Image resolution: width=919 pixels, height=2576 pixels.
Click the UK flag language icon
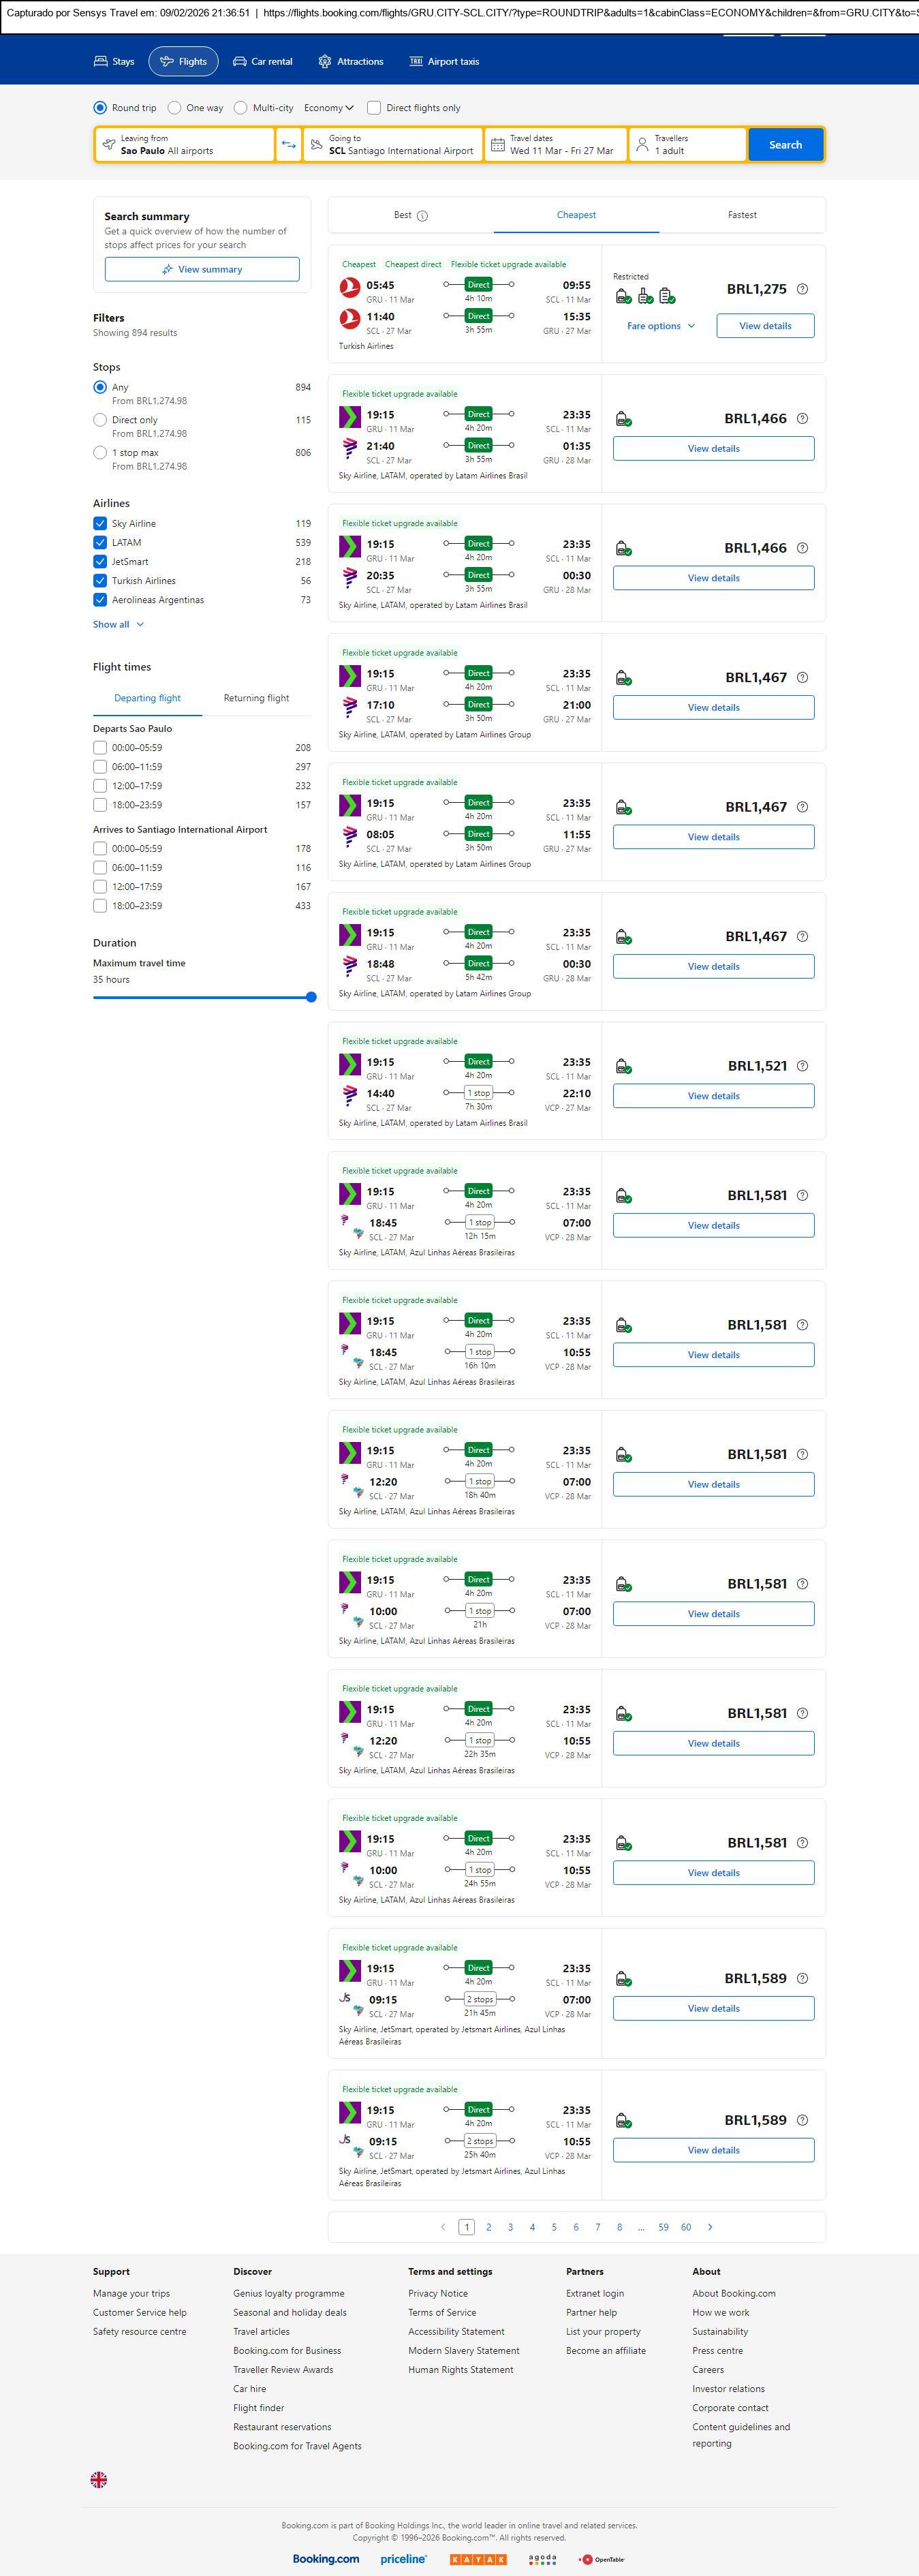tap(99, 2479)
